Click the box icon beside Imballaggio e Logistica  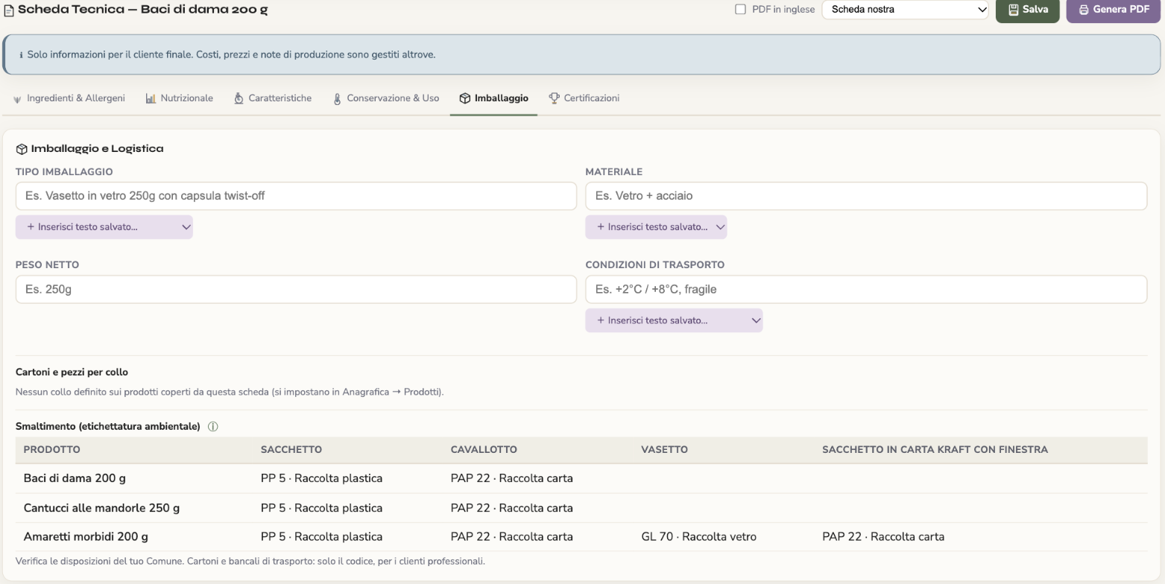(x=22, y=149)
